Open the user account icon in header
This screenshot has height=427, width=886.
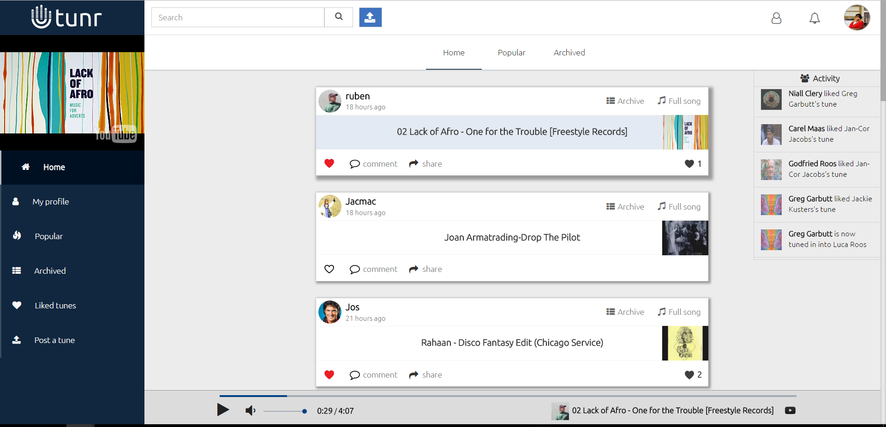(776, 18)
